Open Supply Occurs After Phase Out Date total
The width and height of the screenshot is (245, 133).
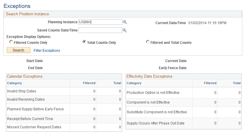coord(240,123)
